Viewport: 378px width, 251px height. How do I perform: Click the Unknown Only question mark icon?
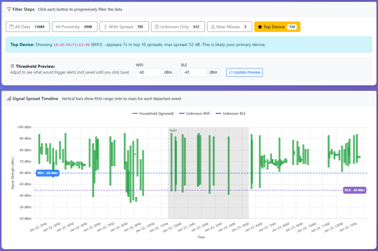157,27
